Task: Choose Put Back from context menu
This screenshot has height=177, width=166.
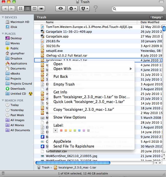Action: click(x=91, y=77)
